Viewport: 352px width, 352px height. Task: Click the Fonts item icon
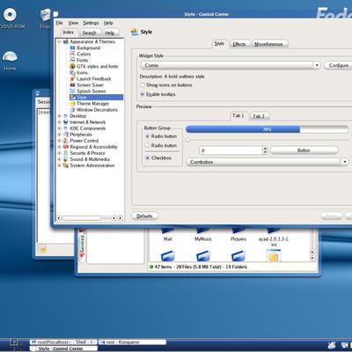coord(73,60)
